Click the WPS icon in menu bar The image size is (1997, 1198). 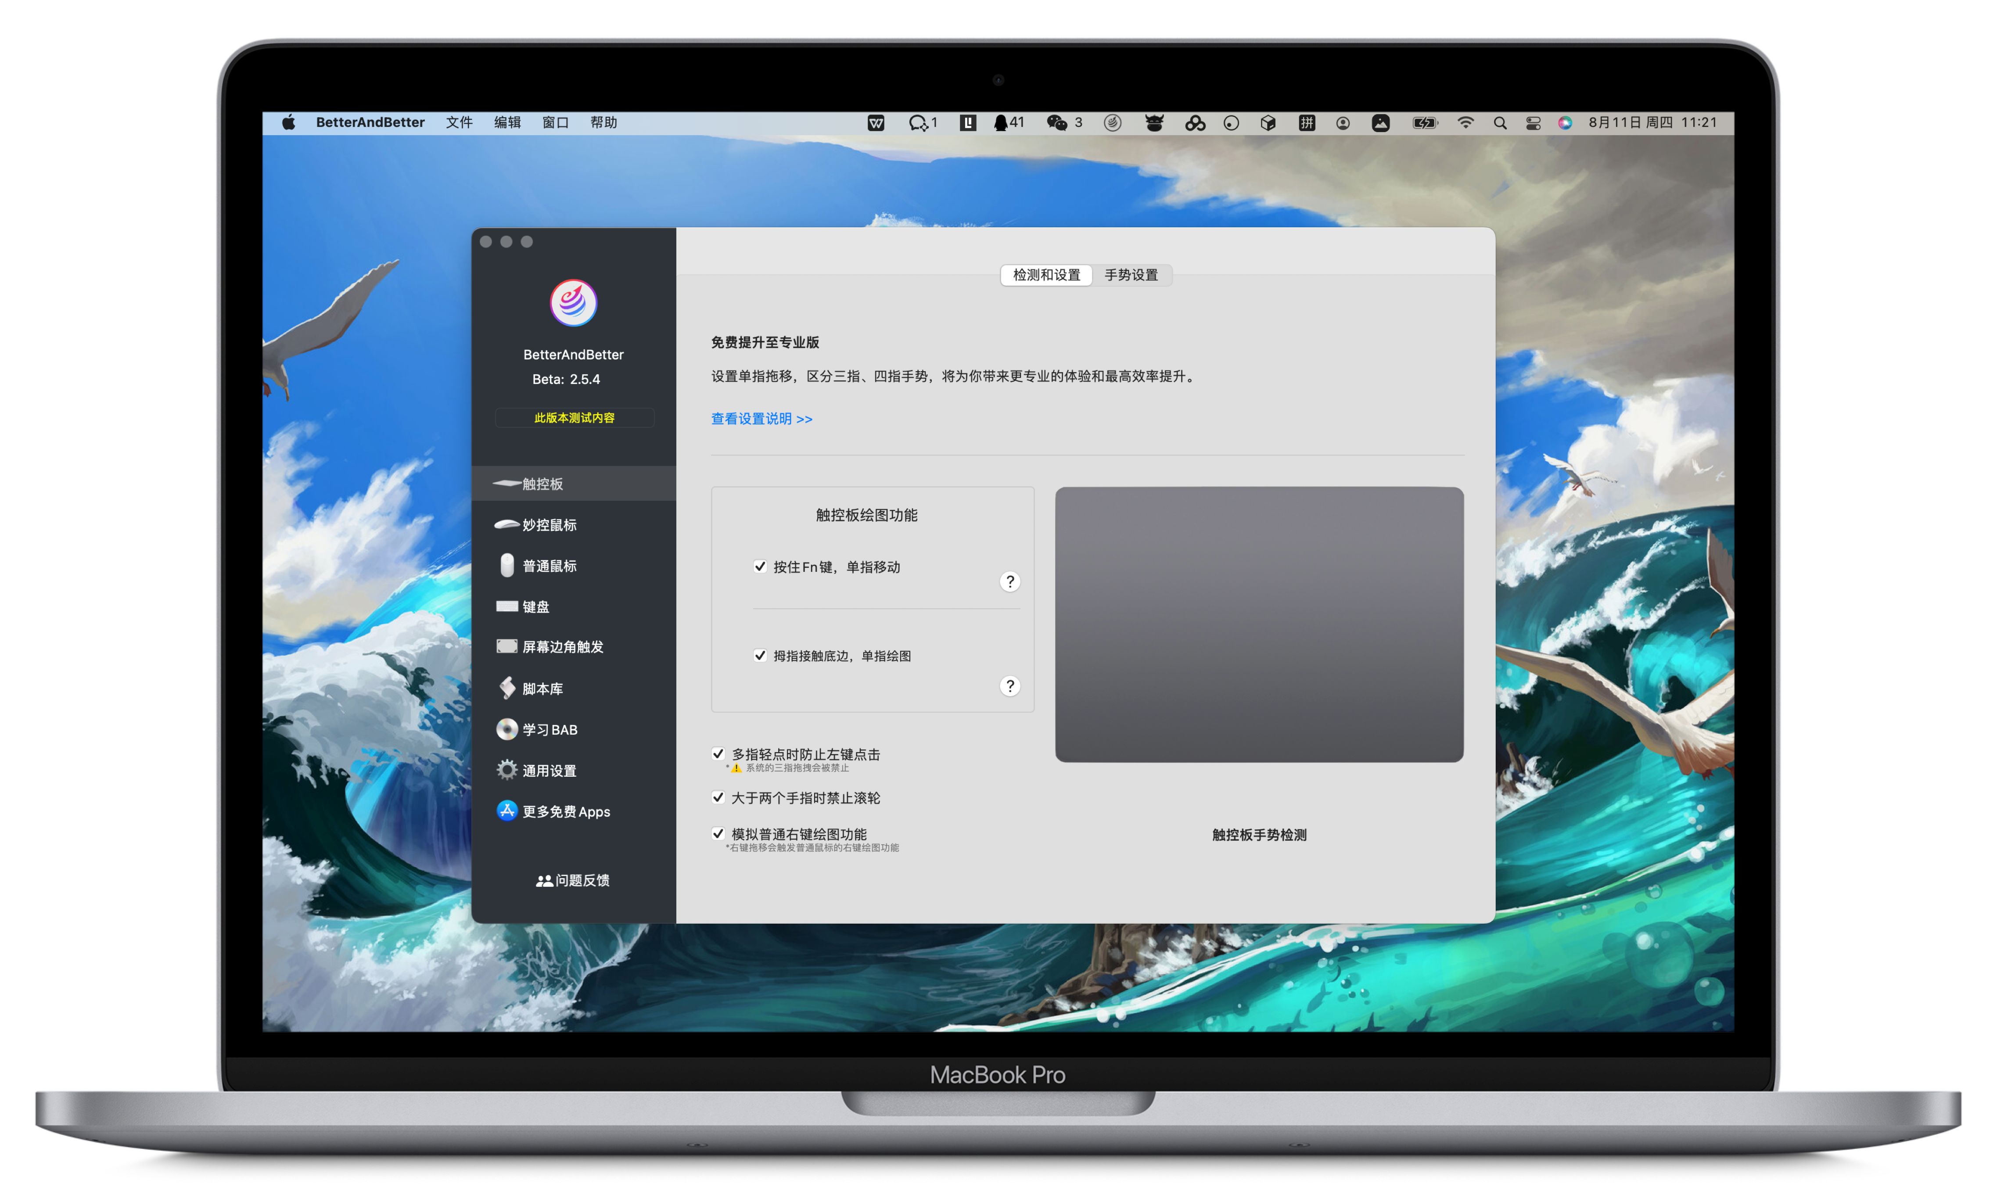click(876, 123)
